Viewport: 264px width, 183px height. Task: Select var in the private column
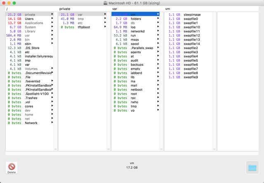point(82,14)
